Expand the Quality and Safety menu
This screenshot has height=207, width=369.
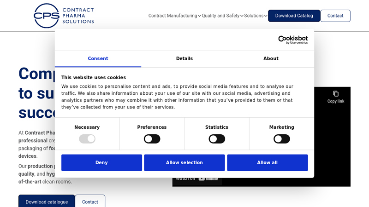(222, 16)
